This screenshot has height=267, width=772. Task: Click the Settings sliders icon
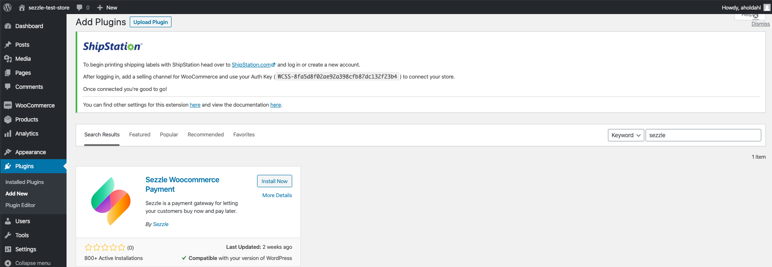click(8, 249)
